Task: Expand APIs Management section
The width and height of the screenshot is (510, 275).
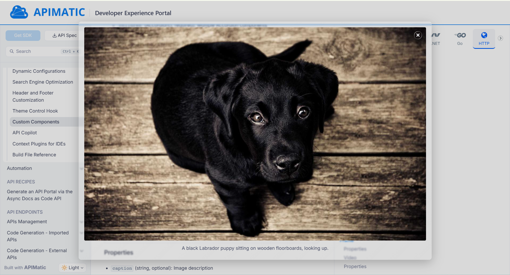Action: pyautogui.click(x=27, y=222)
